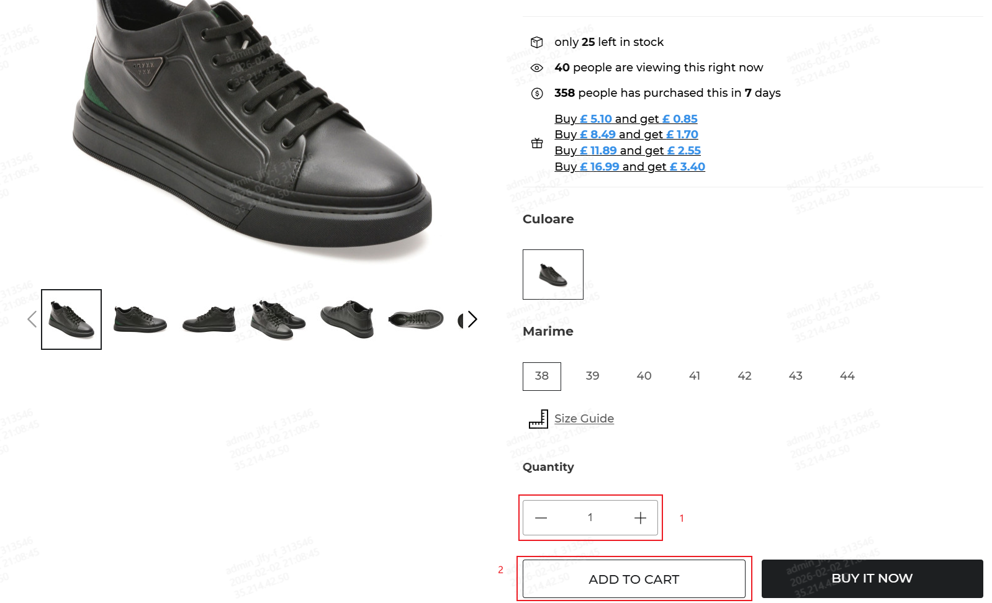Click the eye viewers icon

(537, 68)
